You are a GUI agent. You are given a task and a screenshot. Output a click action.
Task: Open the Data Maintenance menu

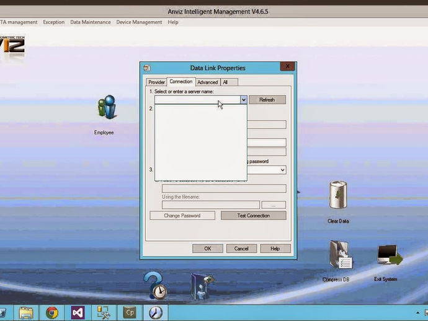[91, 22]
